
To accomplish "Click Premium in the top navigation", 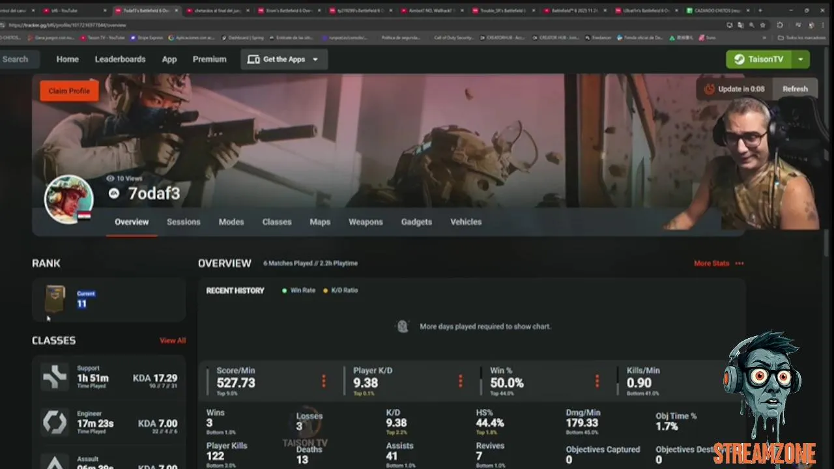I will [209, 59].
